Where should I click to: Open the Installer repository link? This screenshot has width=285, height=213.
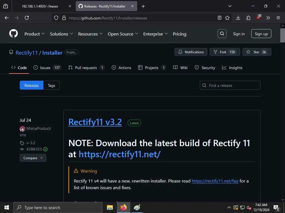pyautogui.click(x=52, y=53)
